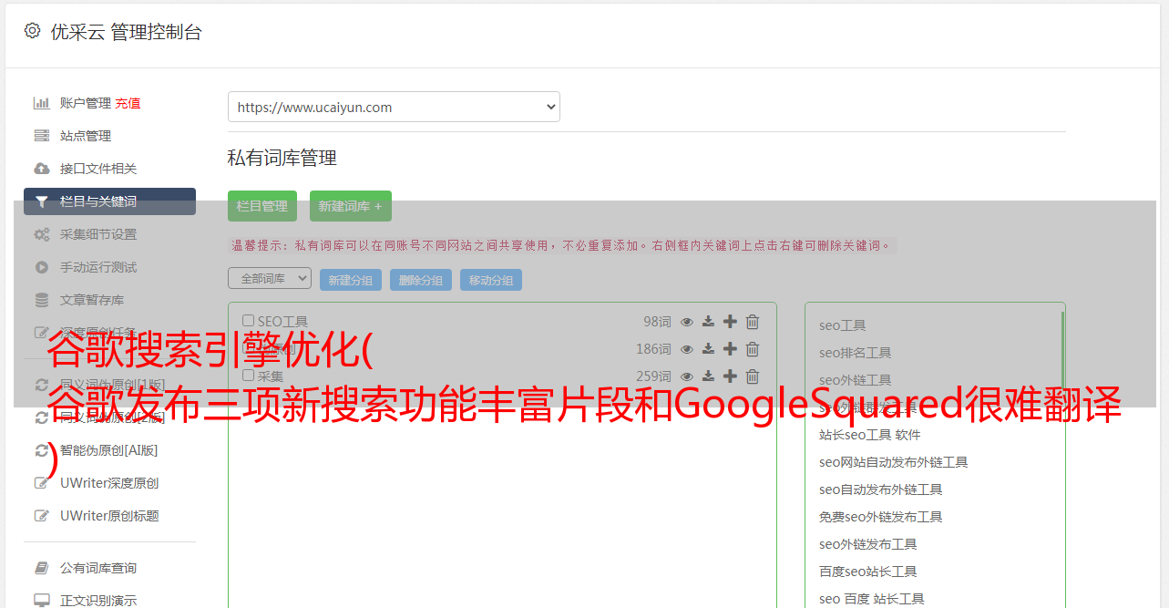Click the 采集 library name
1169x608 pixels.
[x=271, y=376]
